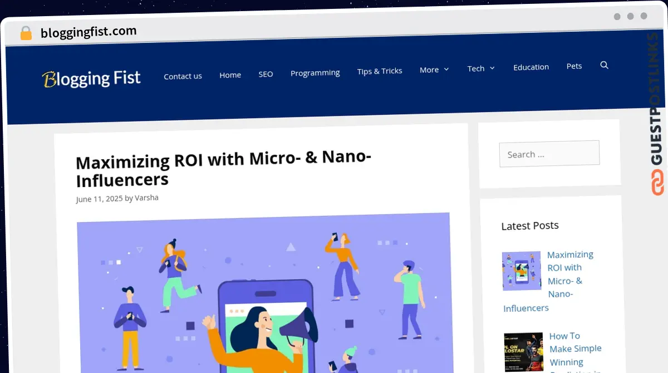Click the padlock icon beside the URL
The height and width of the screenshot is (373, 668).
pos(26,33)
